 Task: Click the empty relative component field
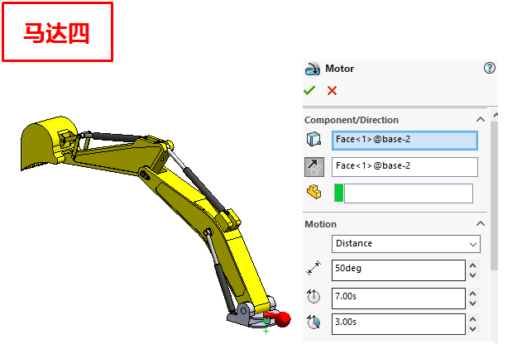pyautogui.click(x=408, y=193)
